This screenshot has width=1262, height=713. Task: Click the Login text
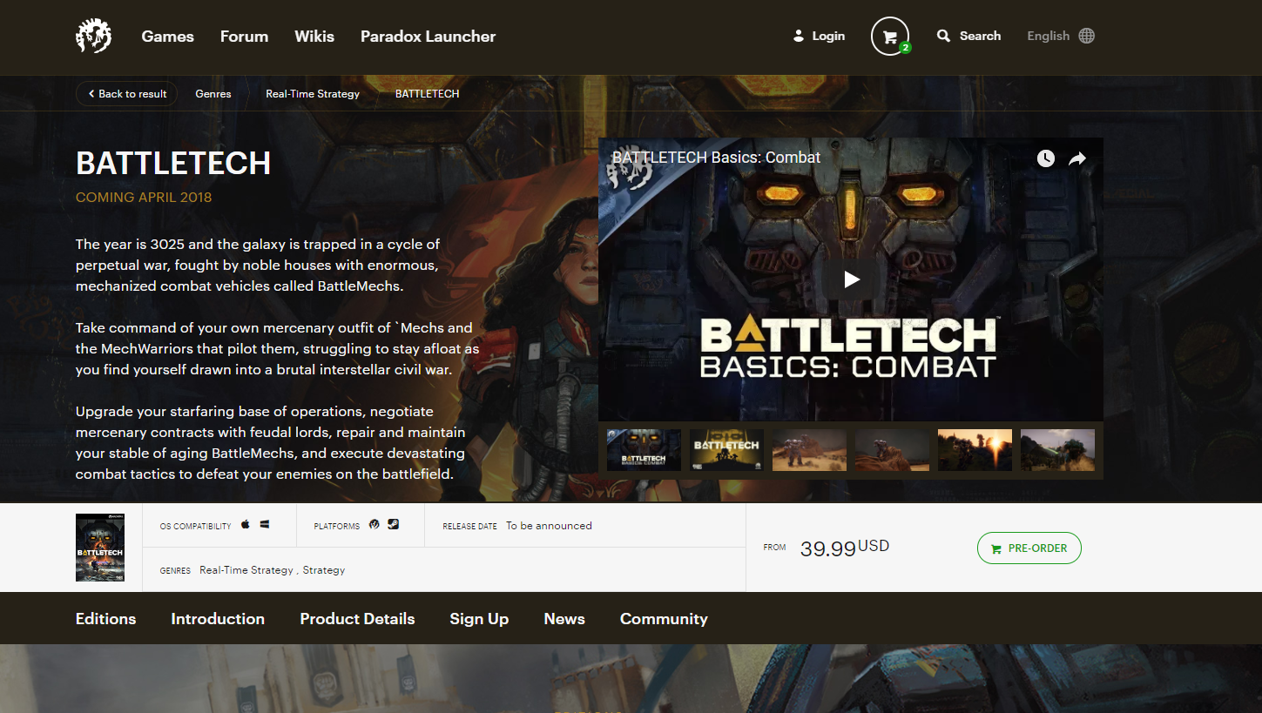(x=828, y=36)
